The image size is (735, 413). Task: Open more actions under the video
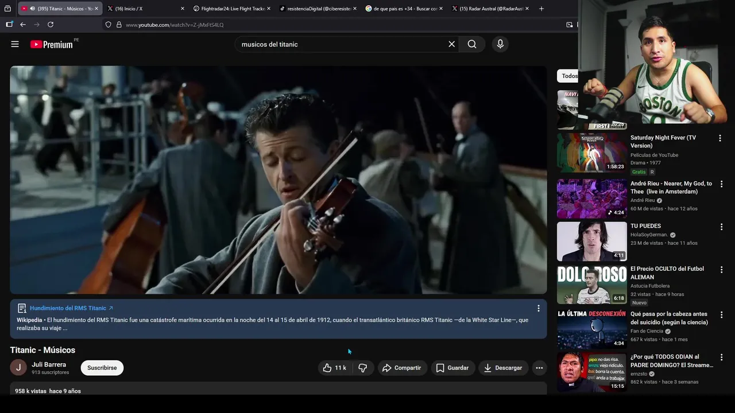coord(539,368)
